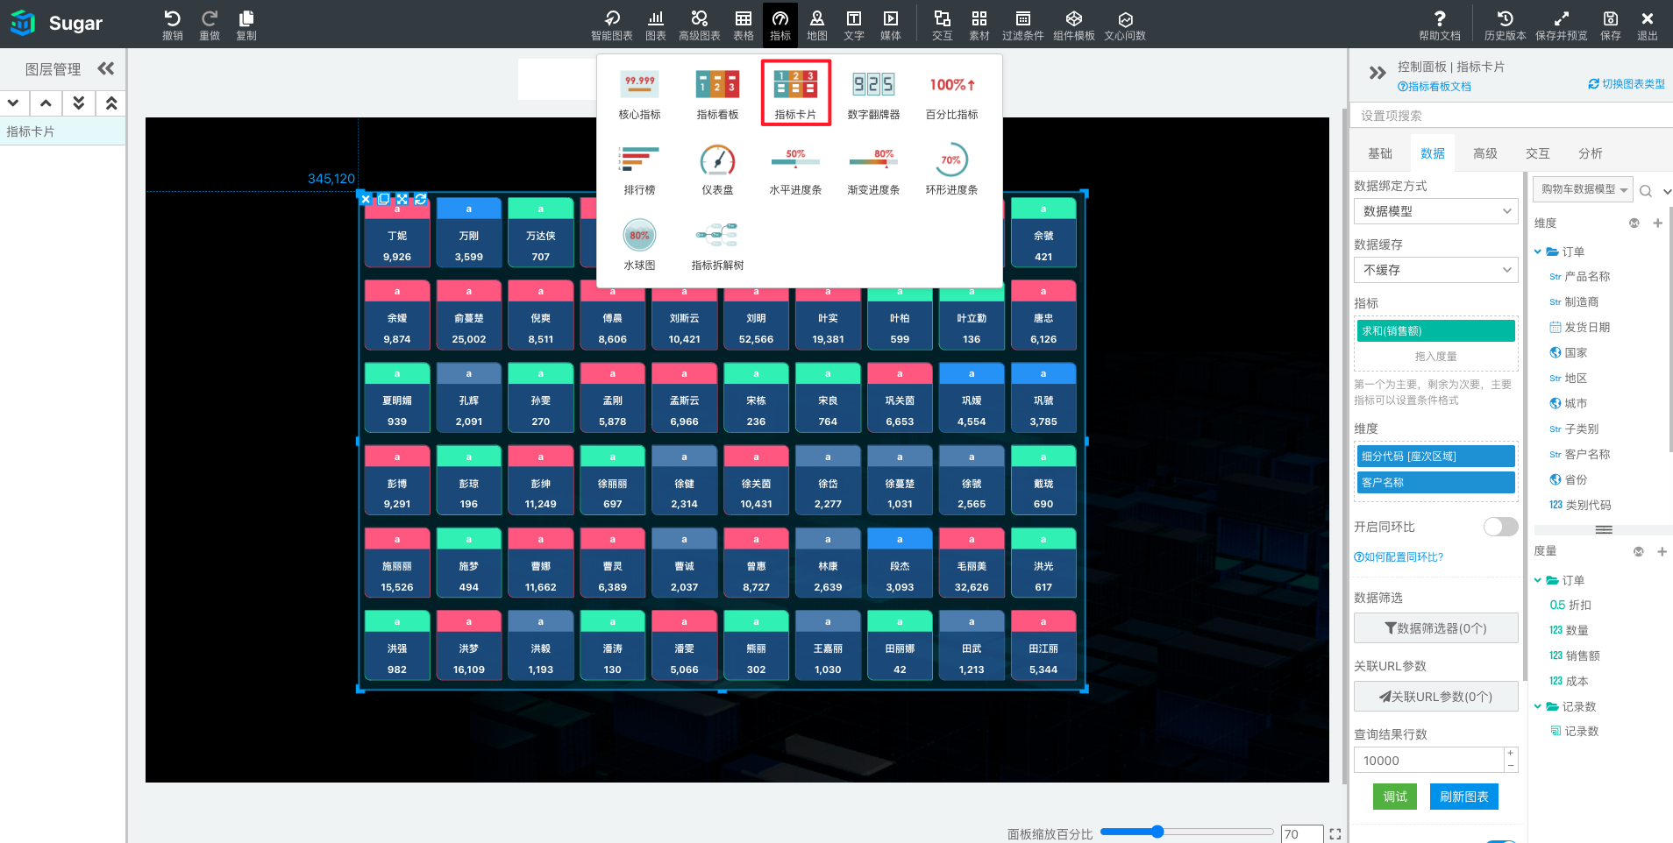Viewport: 1673px width, 843px height.
Task: Open Wenxin Q&A (文心问数)
Action: (1125, 25)
